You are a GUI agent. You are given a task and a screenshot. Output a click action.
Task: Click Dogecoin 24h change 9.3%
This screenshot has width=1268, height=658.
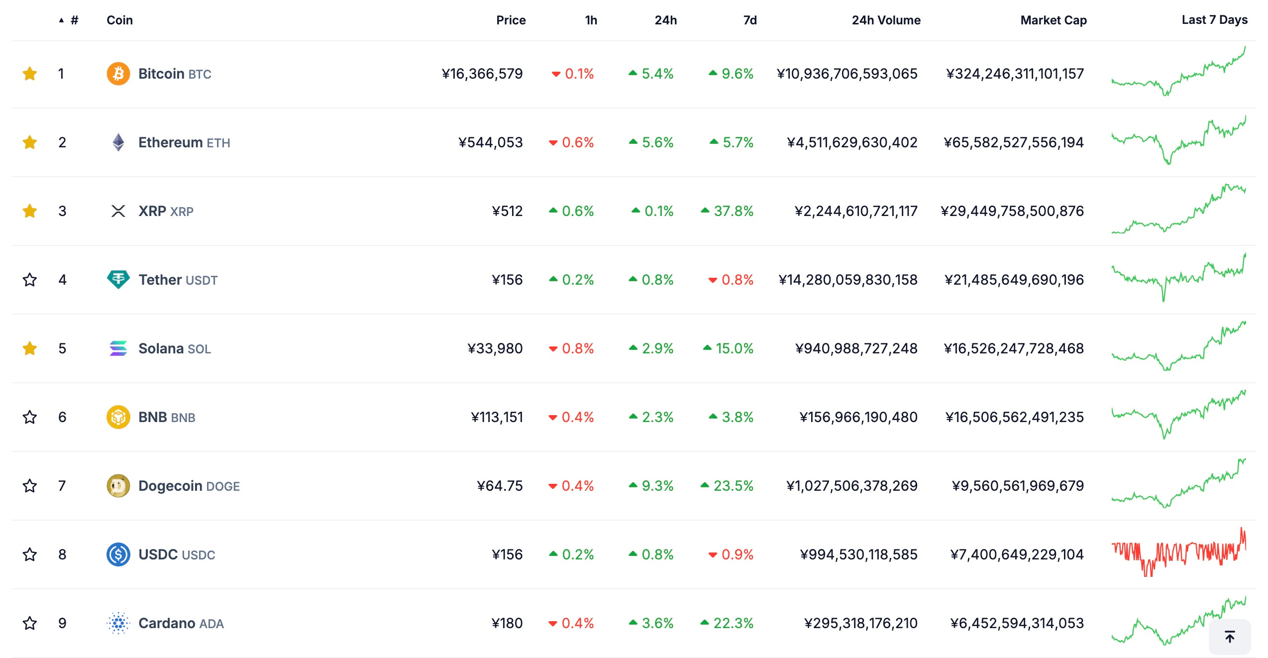pyautogui.click(x=651, y=486)
